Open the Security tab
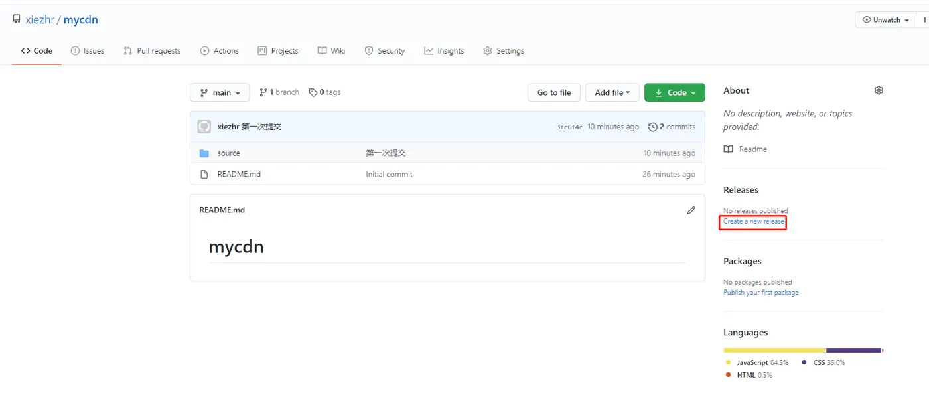Screen dimensions: 929x401 click(x=385, y=50)
